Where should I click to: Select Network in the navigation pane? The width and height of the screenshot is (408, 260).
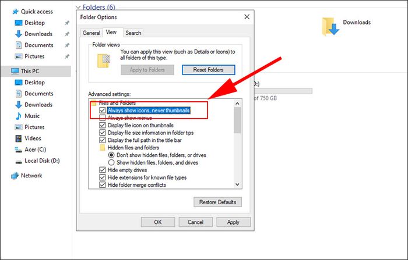point(31,176)
